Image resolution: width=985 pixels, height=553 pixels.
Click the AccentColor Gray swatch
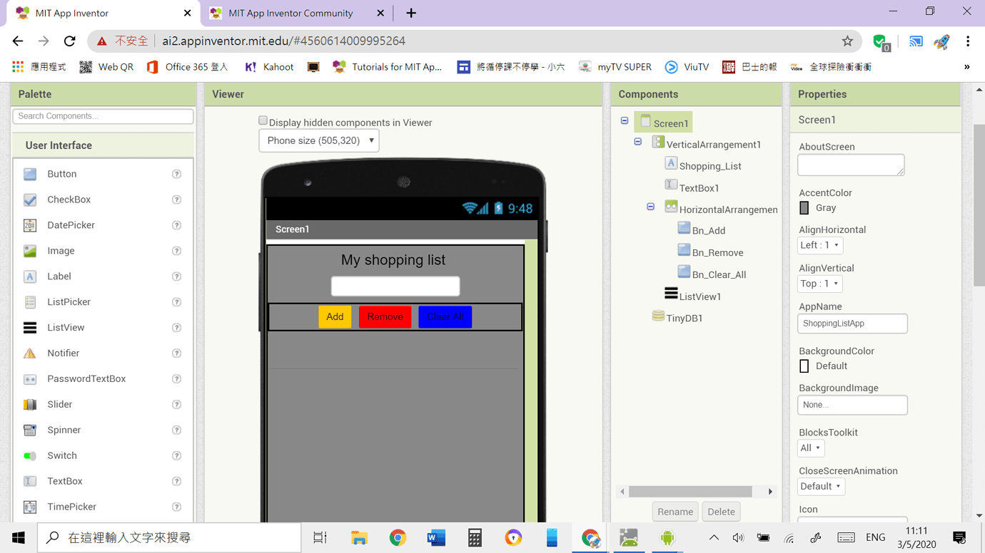[804, 208]
